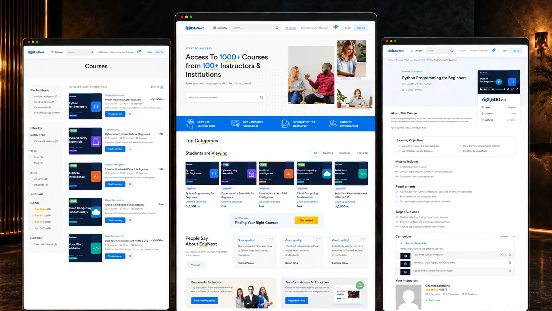
Task: Filter by instructor Chamod Lakshitha
Action: click(31, 141)
